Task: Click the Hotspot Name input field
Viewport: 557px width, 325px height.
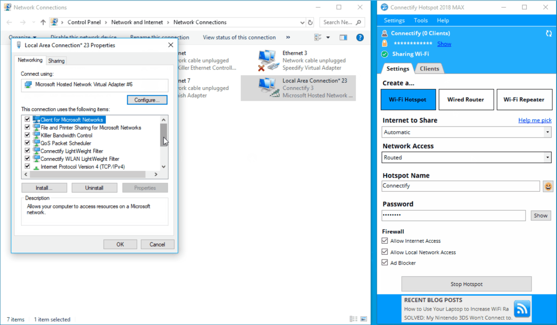Action: pyautogui.click(x=461, y=186)
